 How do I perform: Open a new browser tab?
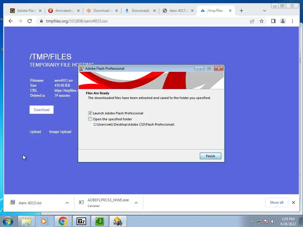(241, 11)
